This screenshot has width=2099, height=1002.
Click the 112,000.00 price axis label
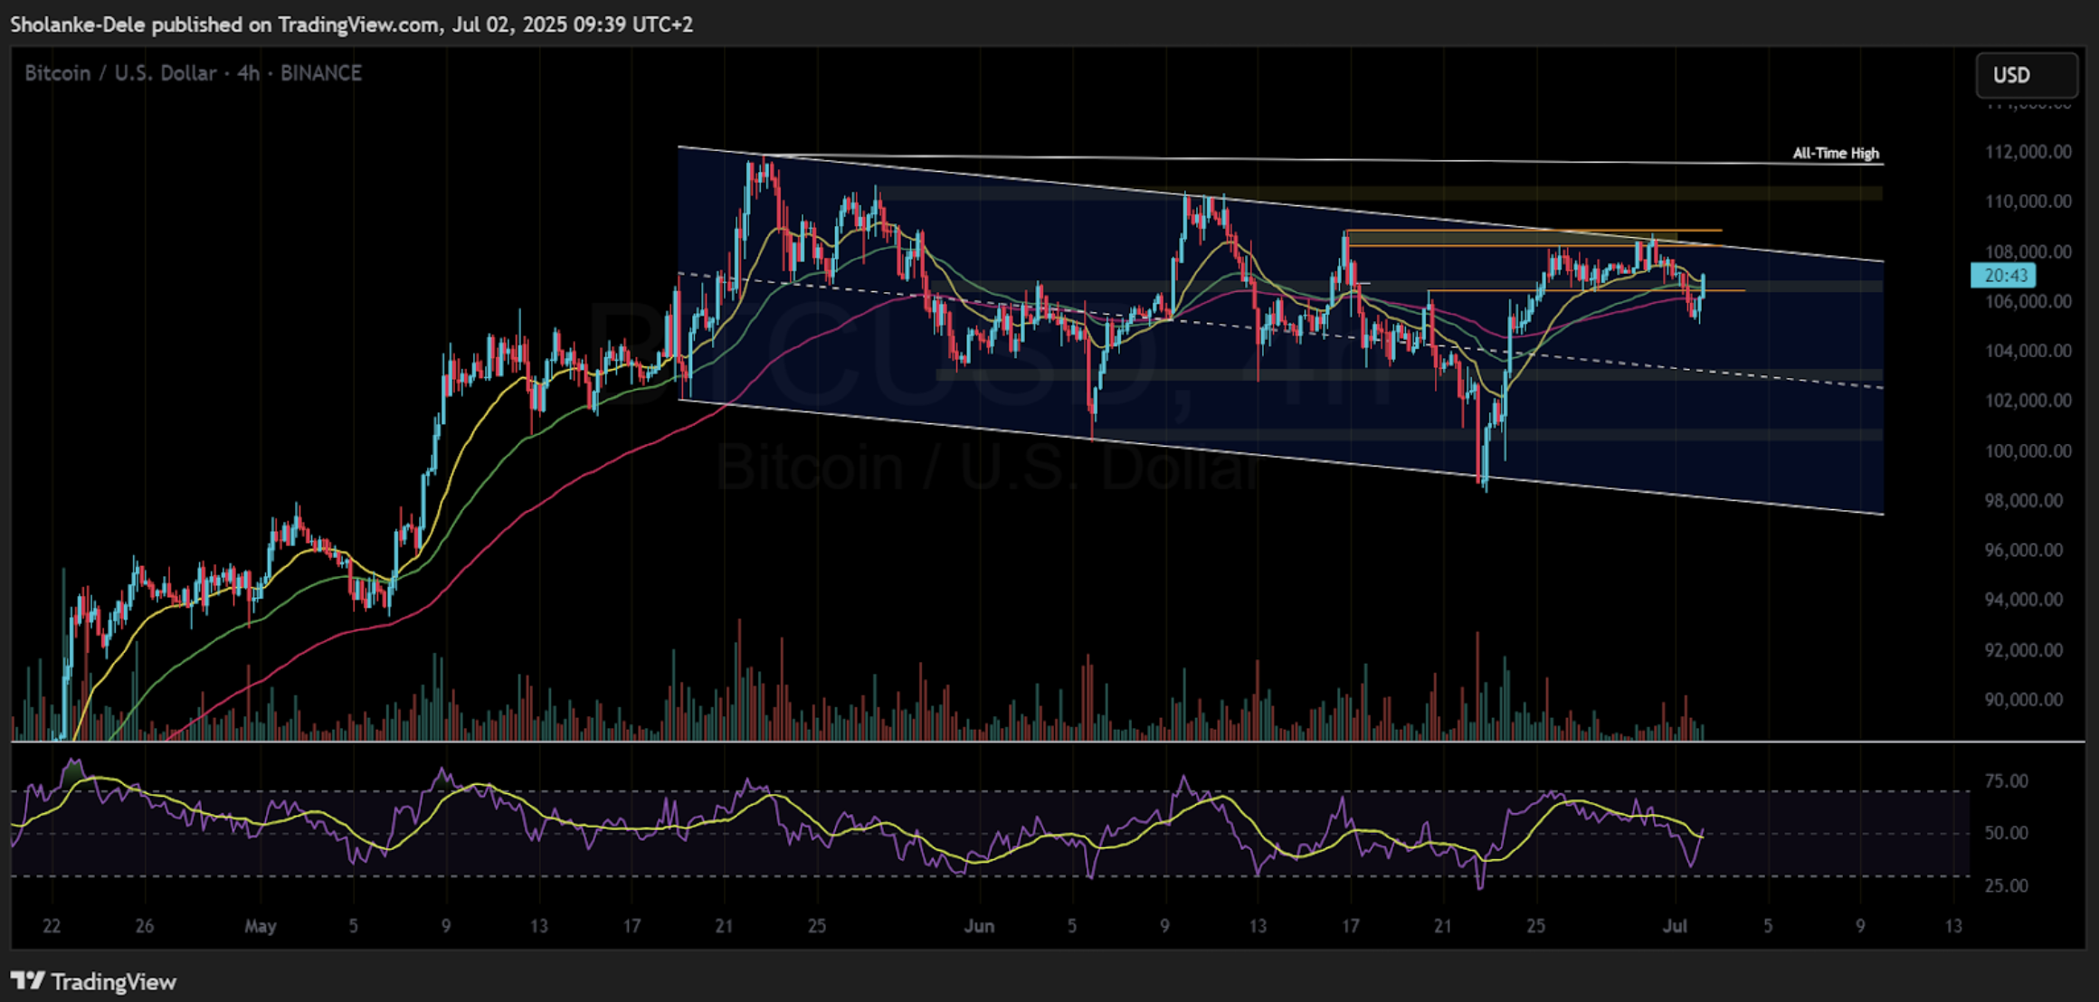pos(2028,151)
